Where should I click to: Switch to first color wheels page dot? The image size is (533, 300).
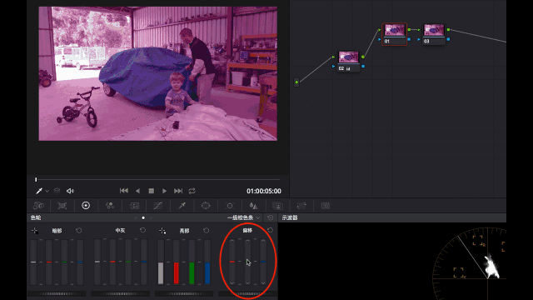136,217
